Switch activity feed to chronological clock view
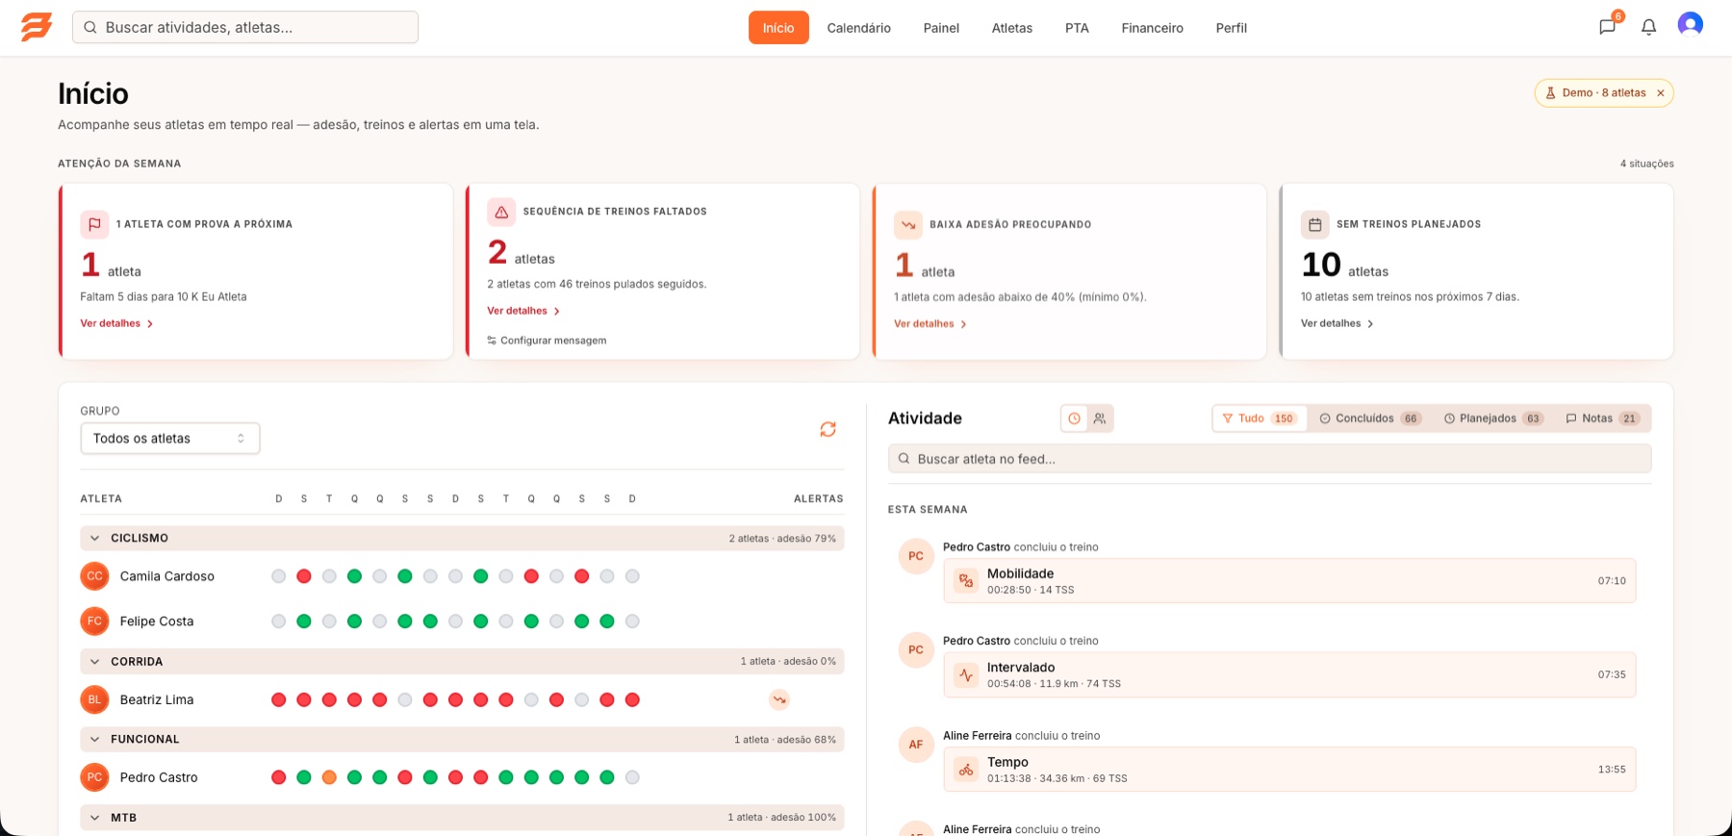1732x836 pixels. coord(1075,418)
